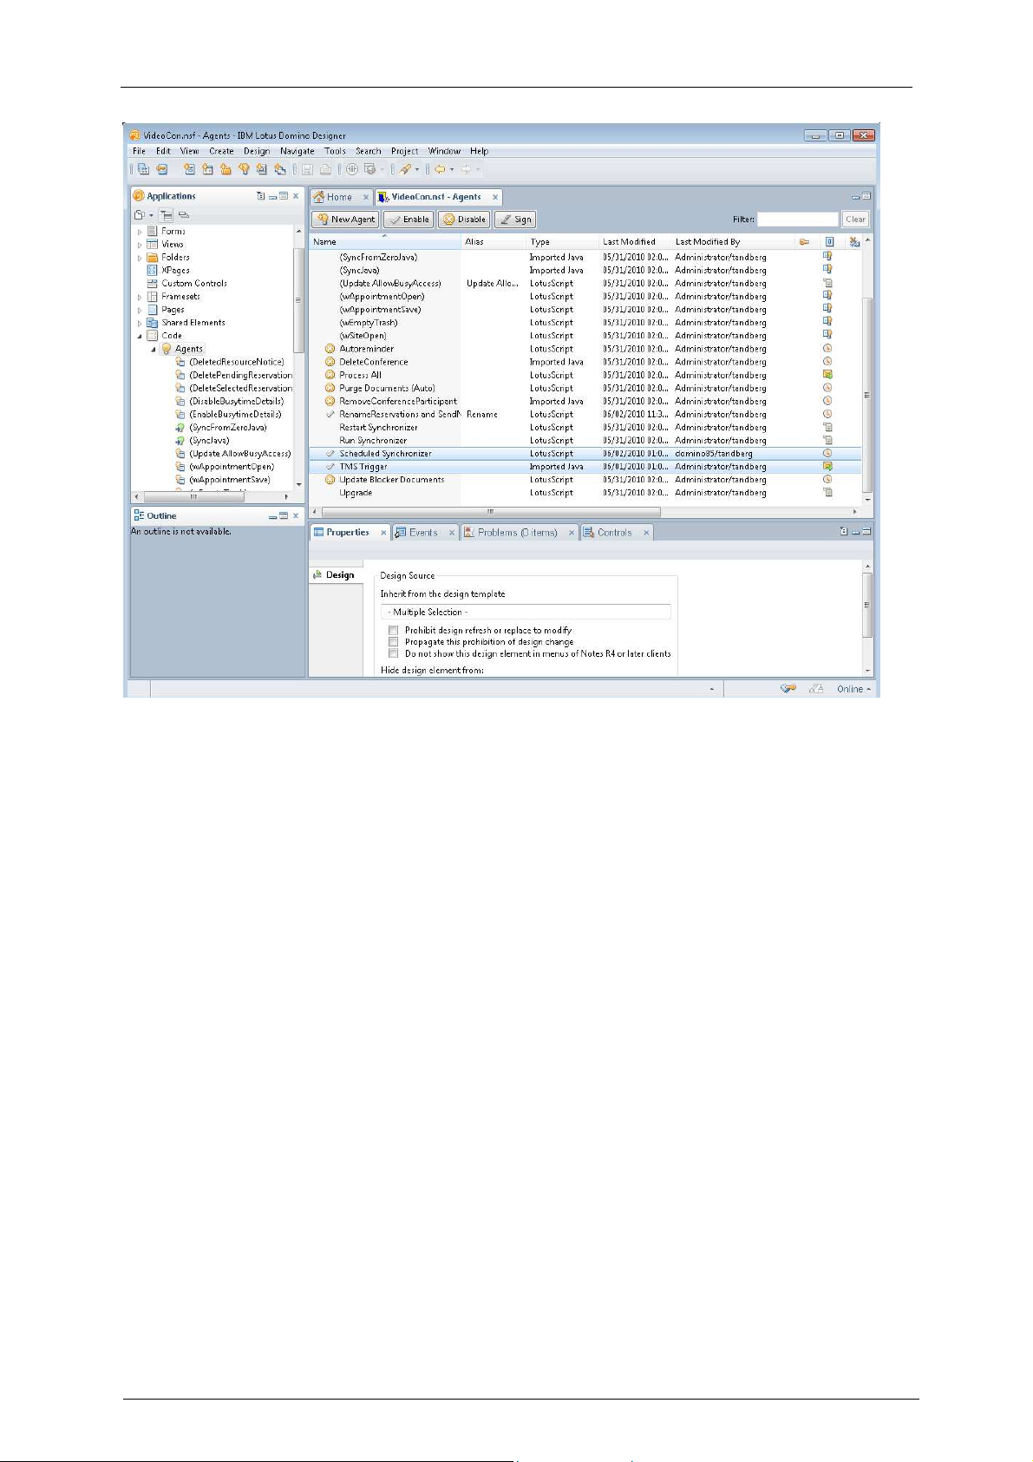Open the Navigate menu
The height and width of the screenshot is (1462, 1033).
tap(297, 151)
